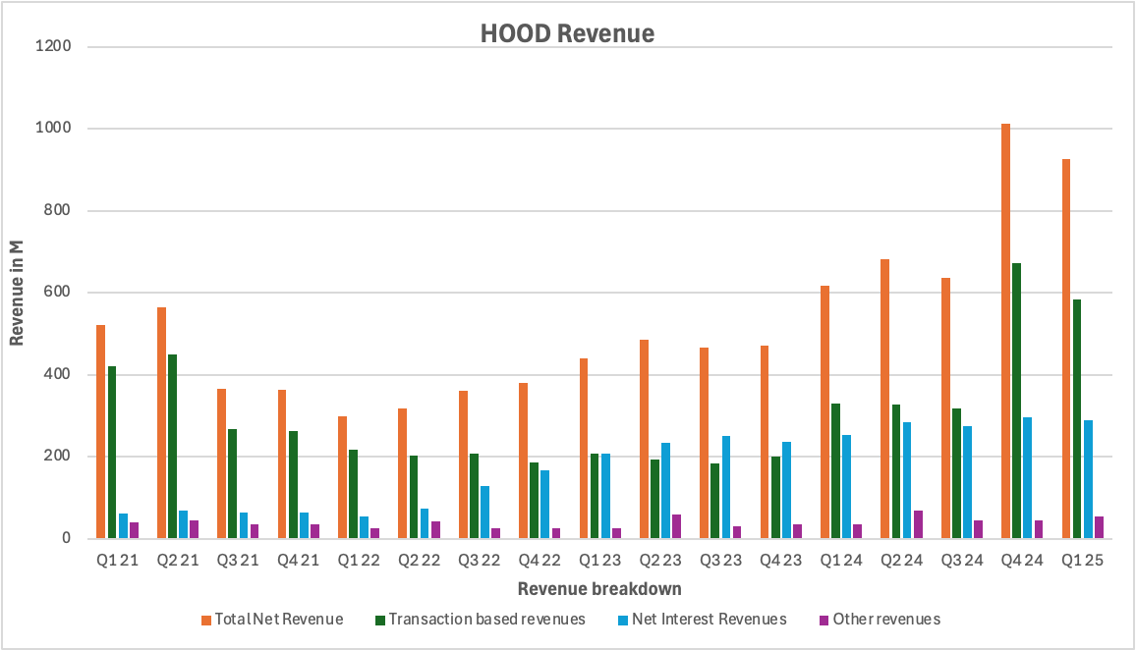Click the purple Other revenues legend swatch
Image resolution: width=1136 pixels, height=650 pixels.
pyautogui.click(x=824, y=621)
